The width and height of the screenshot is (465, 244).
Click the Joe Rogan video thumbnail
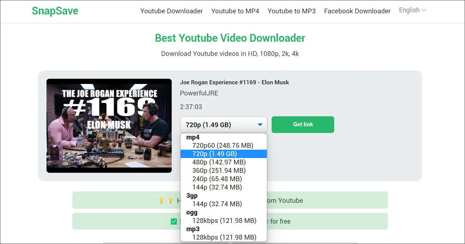click(109, 126)
